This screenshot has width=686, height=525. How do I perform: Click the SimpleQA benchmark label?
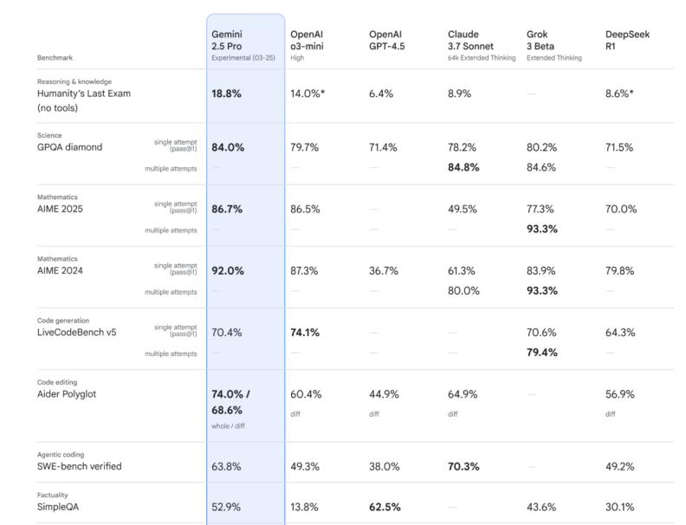click(61, 507)
